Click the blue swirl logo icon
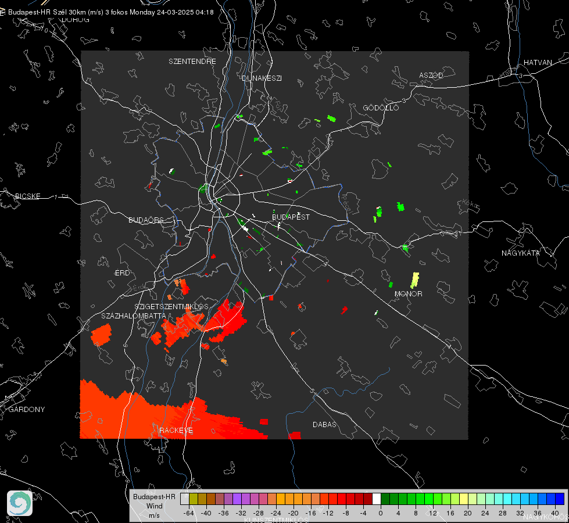Image resolution: width=569 pixels, height=523 pixels. (x=20, y=503)
